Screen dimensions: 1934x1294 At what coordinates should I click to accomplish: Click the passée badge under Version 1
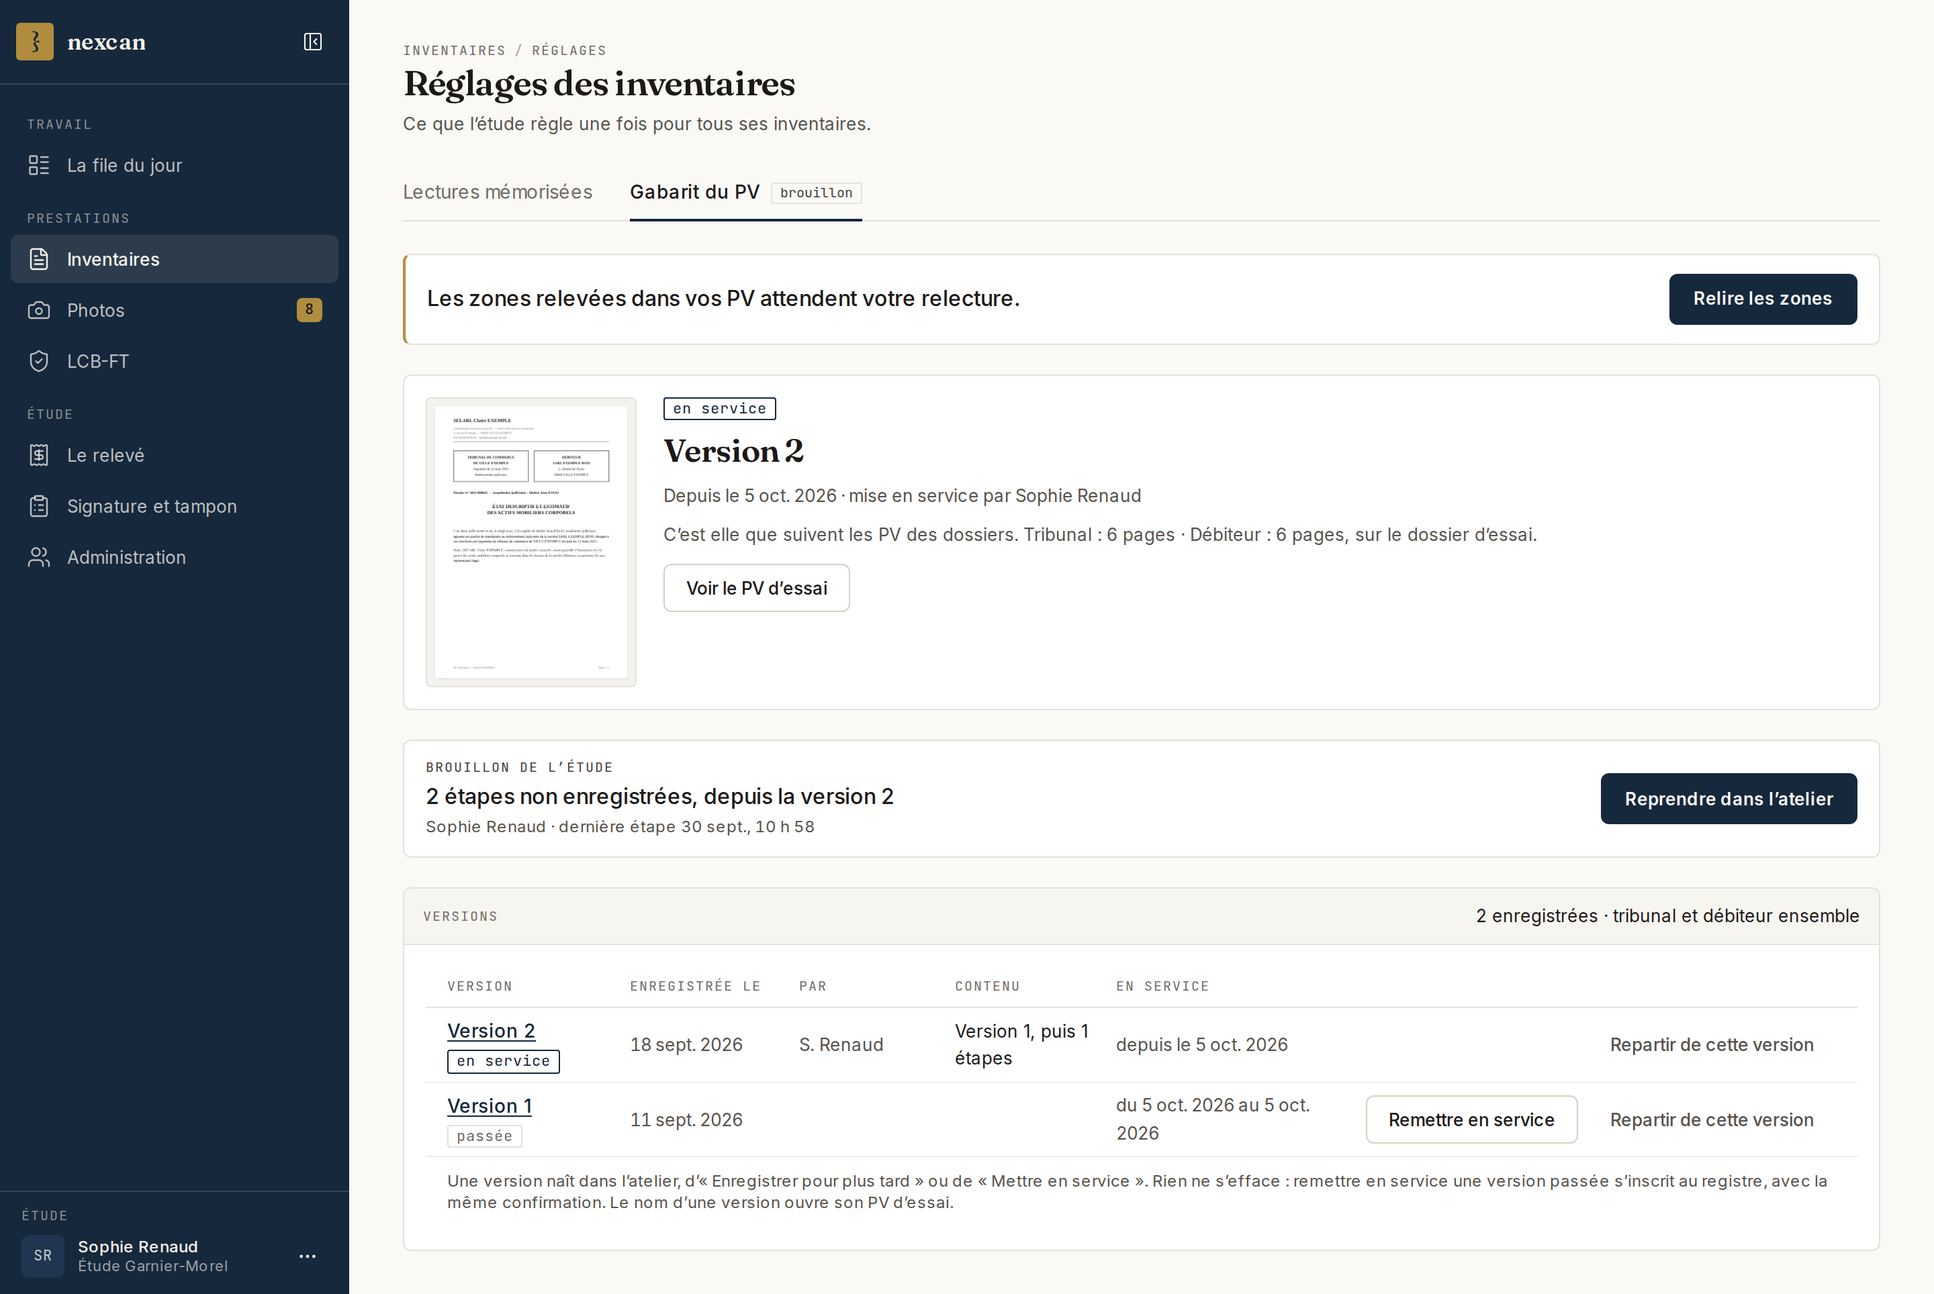[485, 1136]
